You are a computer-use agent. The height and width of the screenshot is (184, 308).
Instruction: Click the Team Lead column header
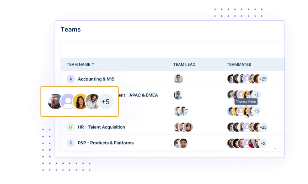(x=184, y=65)
